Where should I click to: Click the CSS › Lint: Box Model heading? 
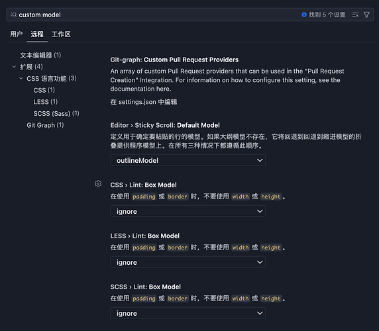click(143, 185)
